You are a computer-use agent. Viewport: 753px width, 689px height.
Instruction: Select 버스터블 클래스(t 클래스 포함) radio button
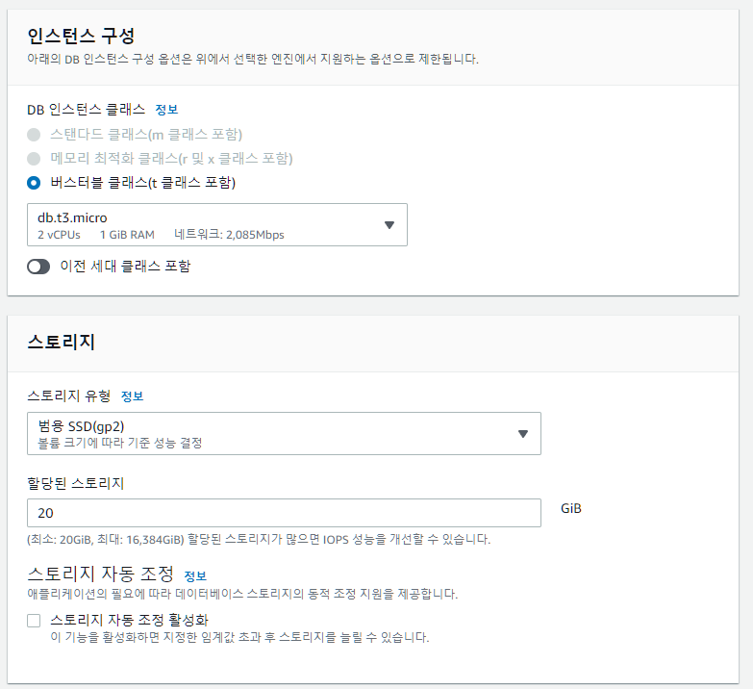tap(34, 183)
